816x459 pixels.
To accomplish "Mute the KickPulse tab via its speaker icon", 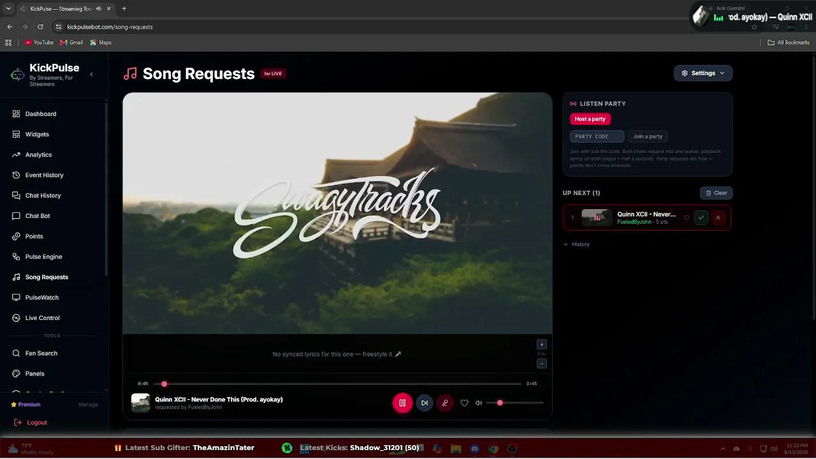I will pos(98,9).
